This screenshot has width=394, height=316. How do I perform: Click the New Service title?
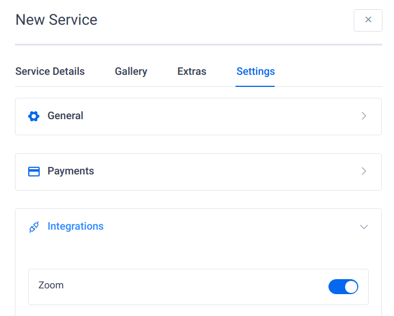tap(56, 20)
